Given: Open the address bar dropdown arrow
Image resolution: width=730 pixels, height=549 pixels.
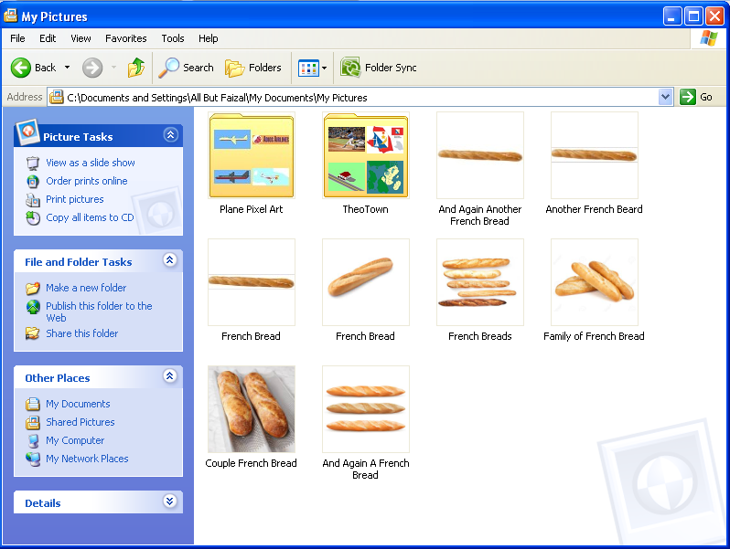Looking at the screenshot, I should [666, 97].
